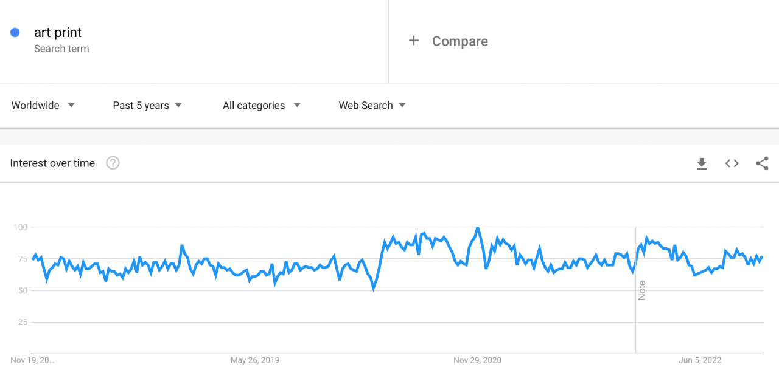
Task: Select the art print search term
Action: (58, 32)
